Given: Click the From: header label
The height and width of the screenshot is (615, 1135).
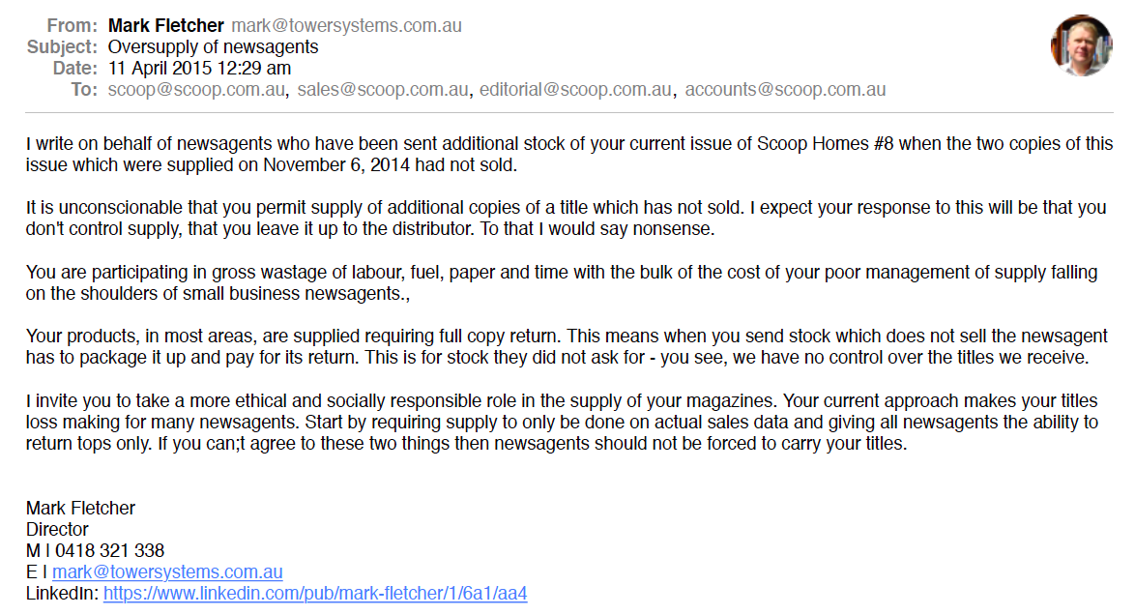Looking at the screenshot, I should 72,25.
